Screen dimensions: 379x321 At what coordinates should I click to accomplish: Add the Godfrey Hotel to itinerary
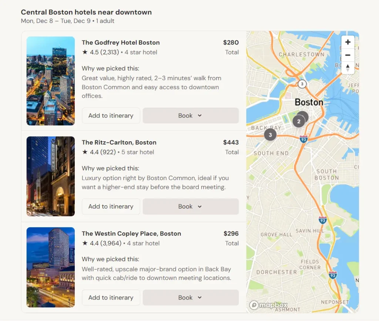click(111, 115)
